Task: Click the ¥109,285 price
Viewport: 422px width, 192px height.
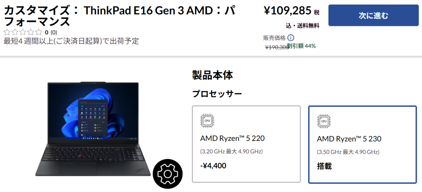Action: pyautogui.click(x=288, y=11)
